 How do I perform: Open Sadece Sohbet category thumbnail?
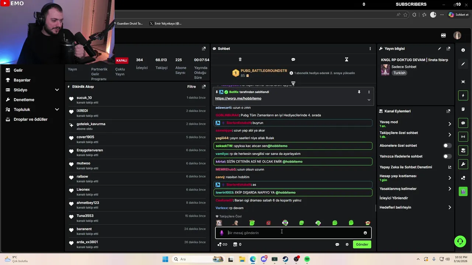point(385,70)
